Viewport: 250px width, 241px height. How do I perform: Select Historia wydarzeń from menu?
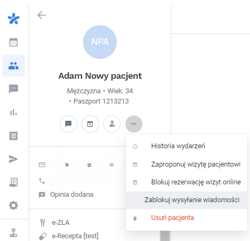tap(186, 146)
